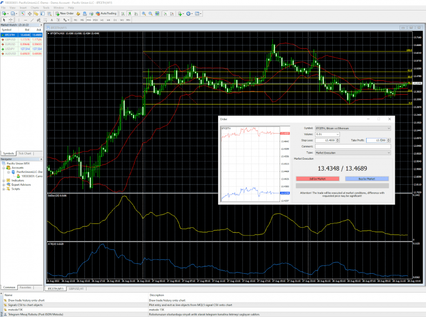Switch to the Tick Chart tab

pos(25,153)
